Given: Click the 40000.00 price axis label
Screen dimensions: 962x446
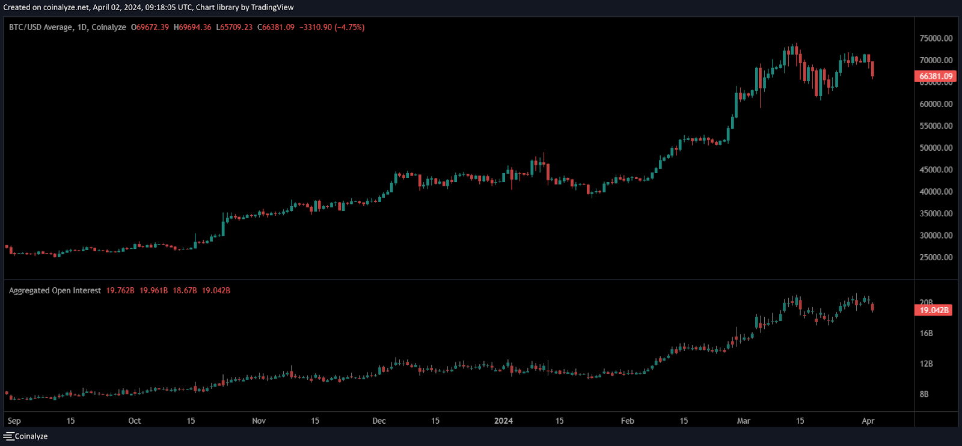Looking at the screenshot, I should tap(936, 192).
